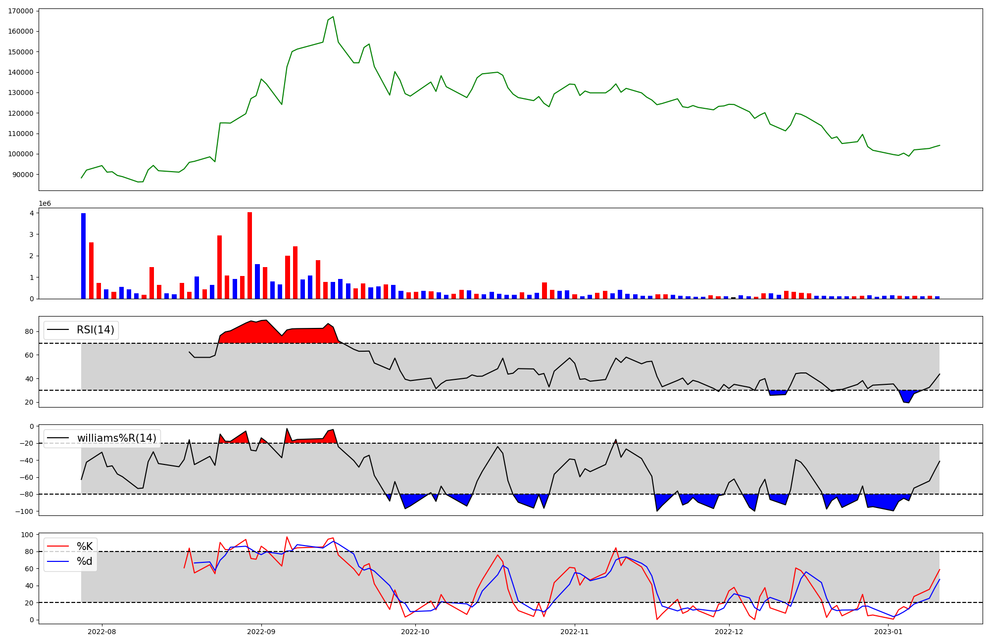Image resolution: width=990 pixels, height=643 pixels.
Task: Click the red %K legend line
Action: [57, 547]
